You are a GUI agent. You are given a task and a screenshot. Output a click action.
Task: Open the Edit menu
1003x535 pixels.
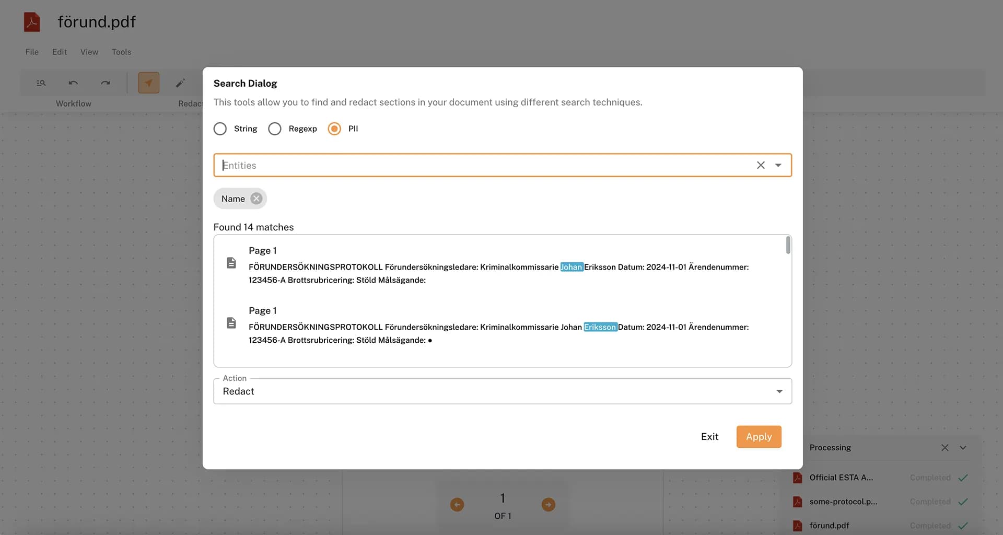click(59, 52)
